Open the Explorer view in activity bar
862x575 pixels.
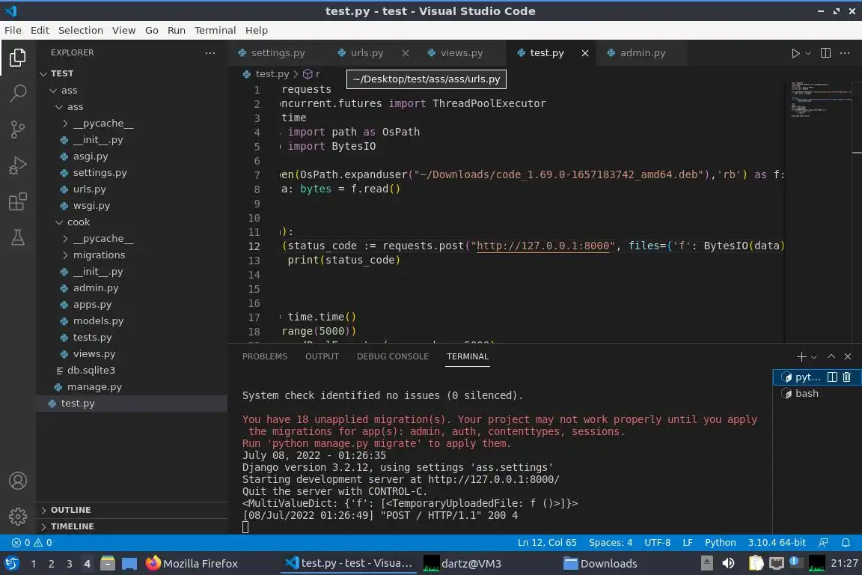click(x=18, y=57)
